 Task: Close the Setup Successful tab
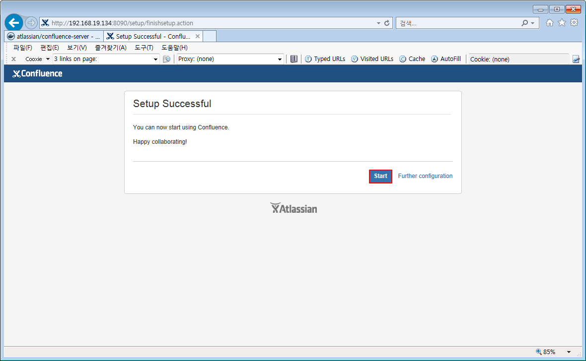click(198, 36)
